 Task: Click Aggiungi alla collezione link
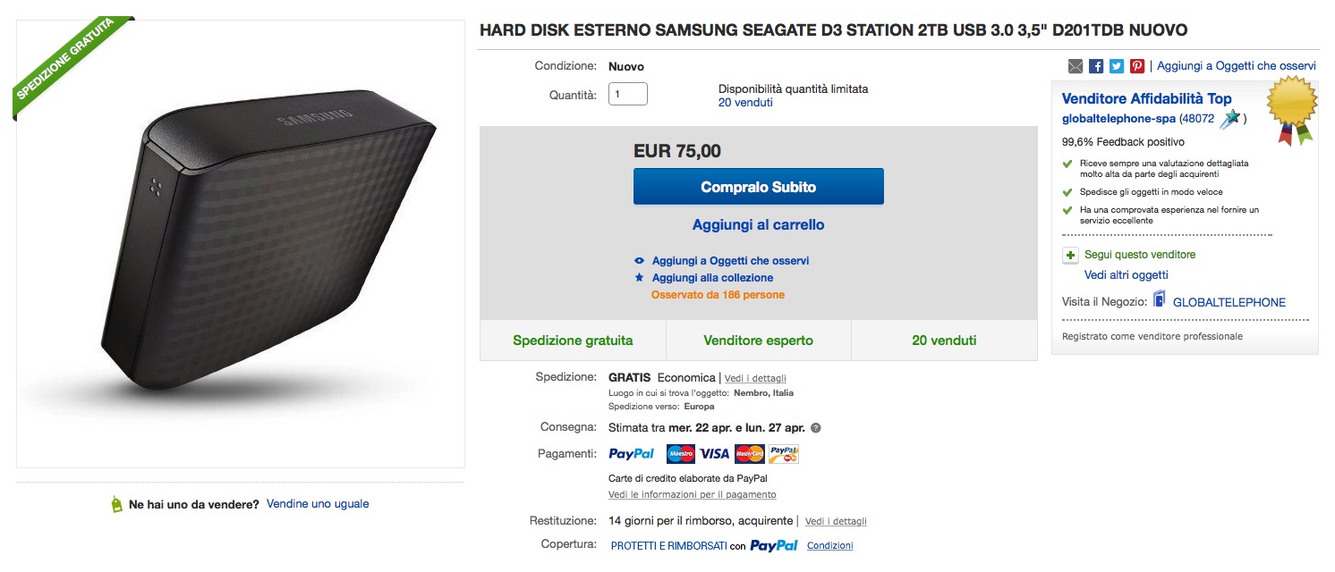click(712, 278)
